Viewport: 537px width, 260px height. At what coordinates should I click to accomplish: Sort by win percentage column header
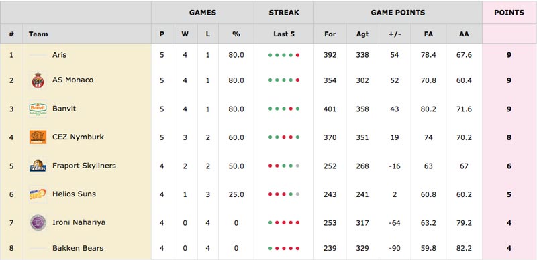coord(236,34)
